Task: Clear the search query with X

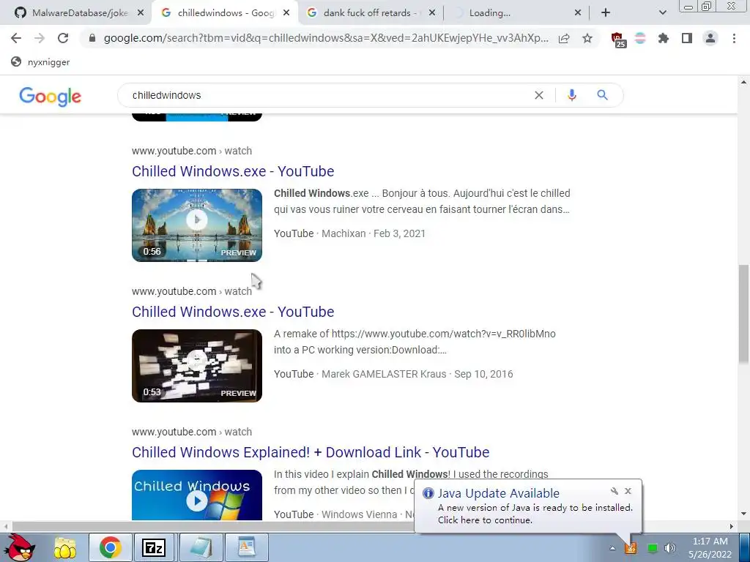Action: click(538, 95)
